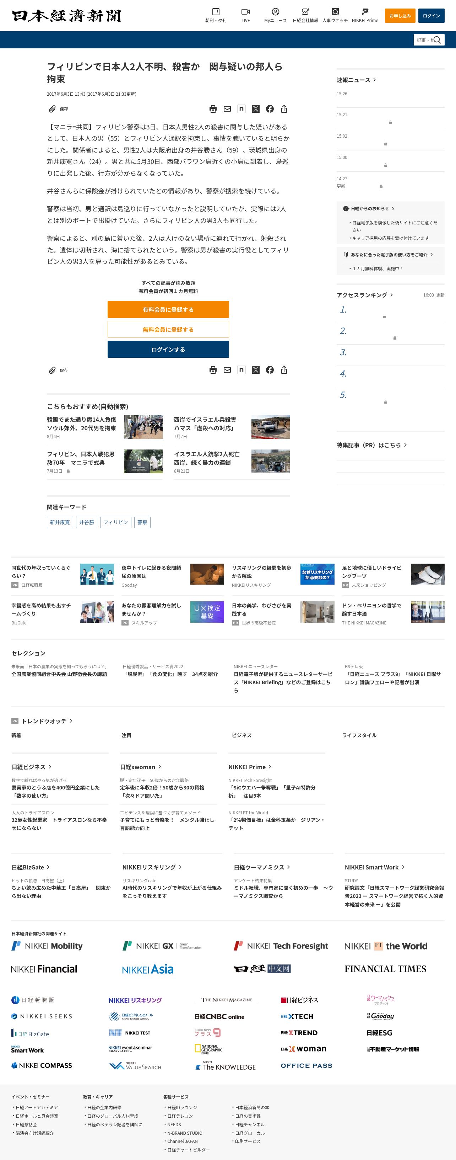456x1160 pixels.
Task: Expand NIKKEI Smart Work section chevron
Action: tap(403, 867)
